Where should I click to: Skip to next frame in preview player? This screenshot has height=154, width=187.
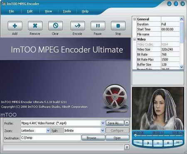178,143
